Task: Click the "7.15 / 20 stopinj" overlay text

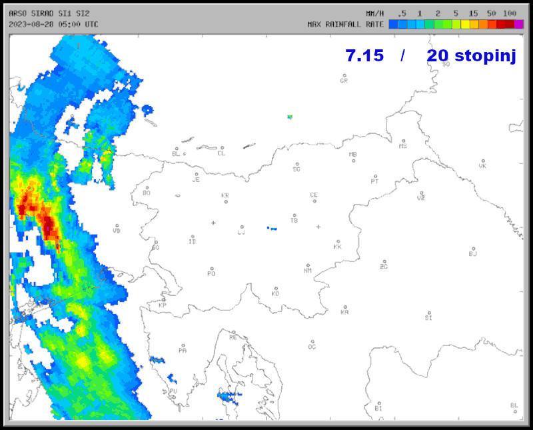Action: coord(430,56)
